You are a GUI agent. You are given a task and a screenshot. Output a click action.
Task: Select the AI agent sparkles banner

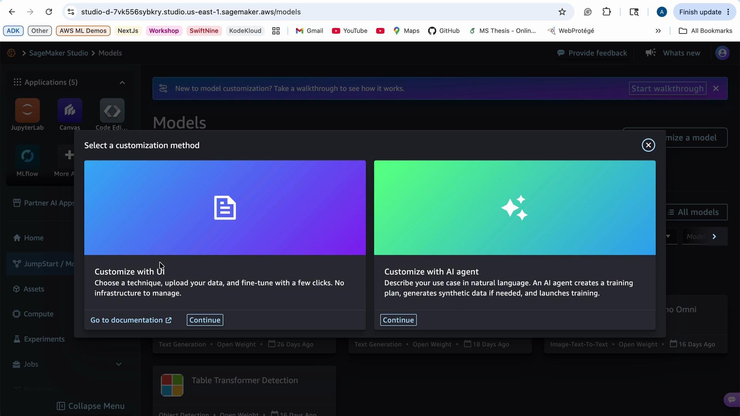point(515,208)
